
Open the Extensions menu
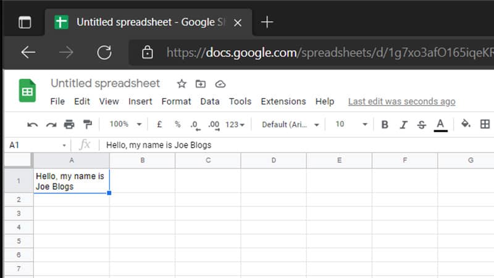click(x=283, y=101)
